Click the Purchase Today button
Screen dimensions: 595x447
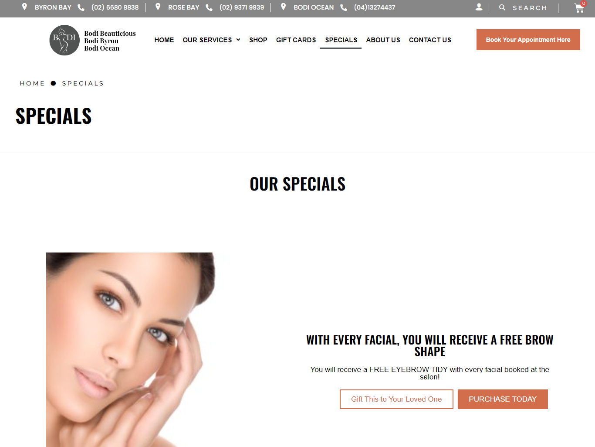503,399
